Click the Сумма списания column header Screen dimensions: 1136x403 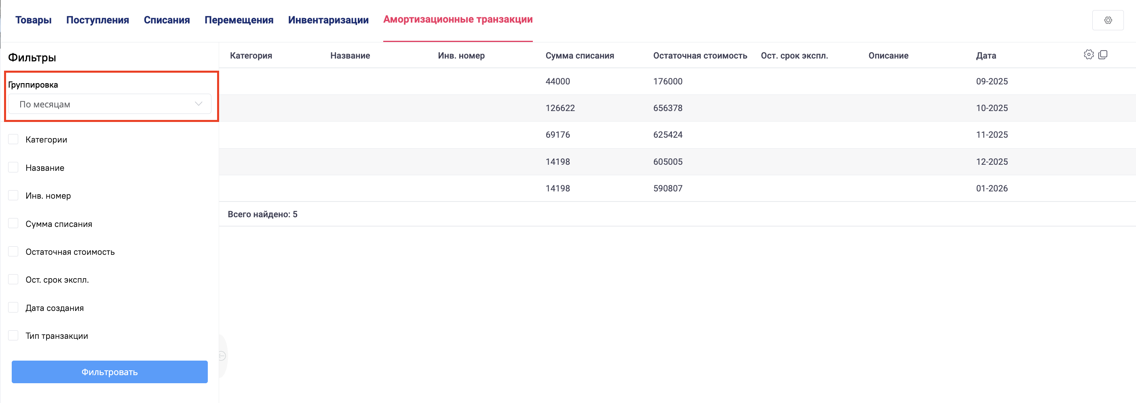click(579, 55)
